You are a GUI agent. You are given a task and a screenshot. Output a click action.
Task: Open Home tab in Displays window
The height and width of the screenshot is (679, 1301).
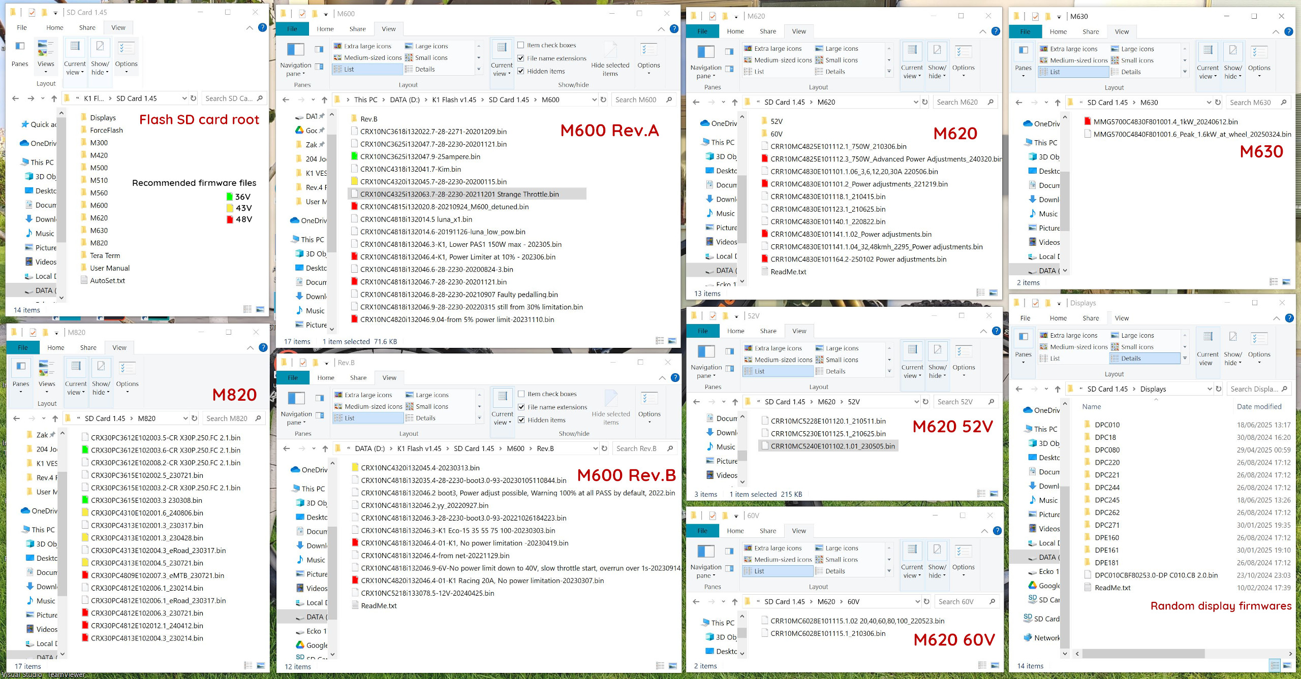pos(1058,318)
